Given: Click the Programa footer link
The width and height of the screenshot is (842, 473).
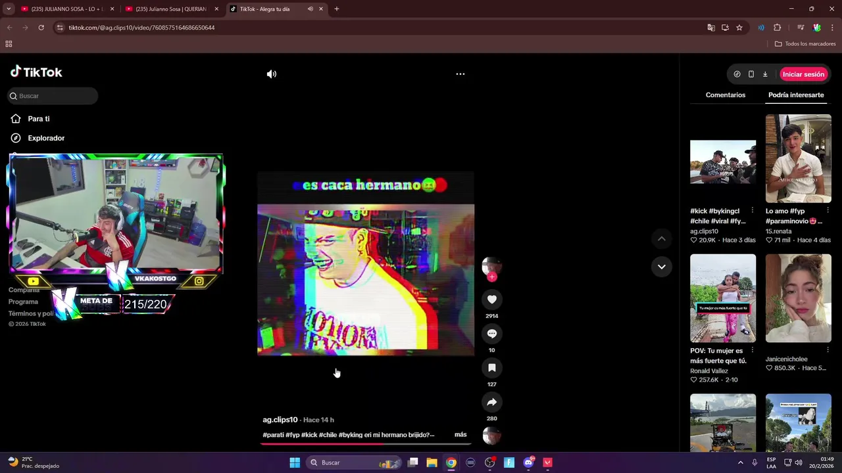Looking at the screenshot, I should pos(23,302).
